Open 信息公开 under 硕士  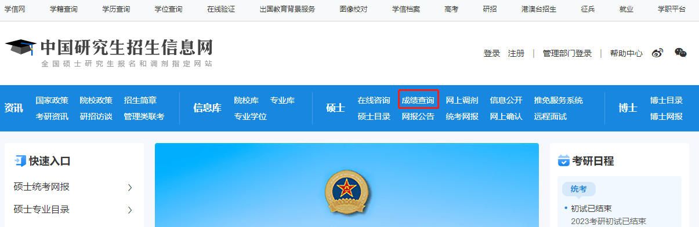[506, 100]
